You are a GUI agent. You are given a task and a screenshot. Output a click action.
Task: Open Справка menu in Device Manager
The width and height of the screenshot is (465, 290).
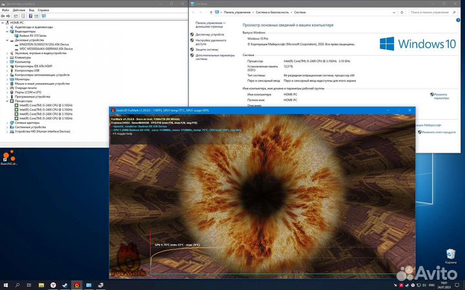(x=43, y=10)
